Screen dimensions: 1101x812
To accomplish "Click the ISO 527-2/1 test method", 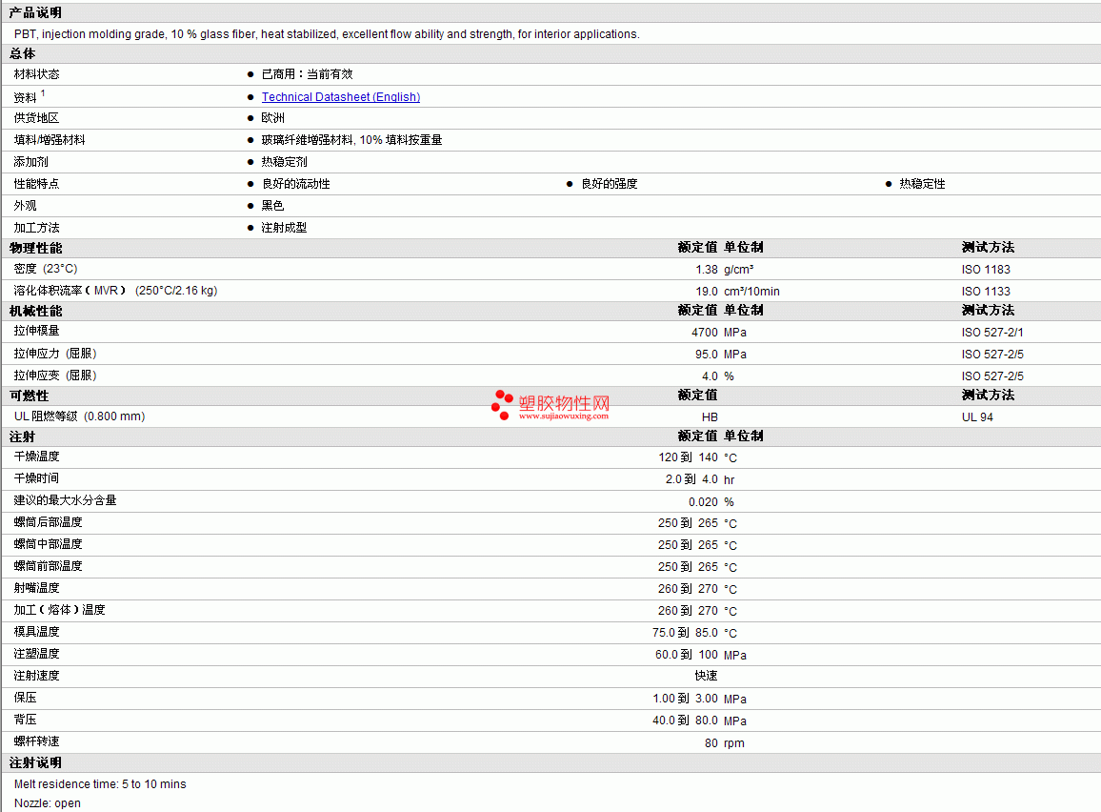I will 992,333.
